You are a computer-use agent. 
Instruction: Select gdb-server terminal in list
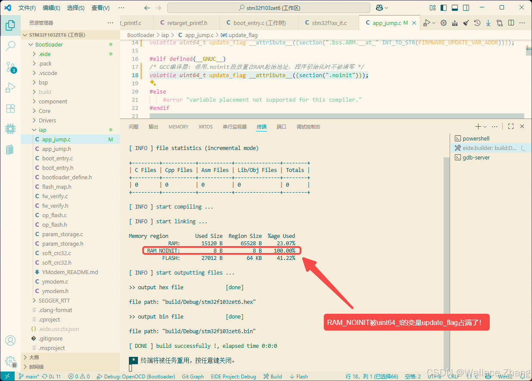(x=491, y=157)
